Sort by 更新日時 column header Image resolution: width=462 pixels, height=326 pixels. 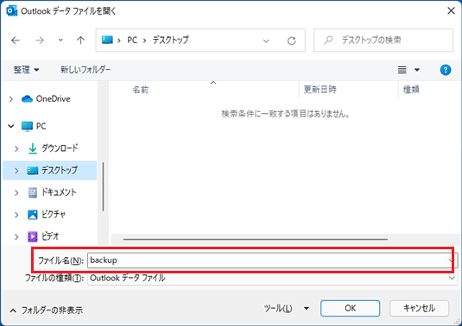(x=320, y=90)
